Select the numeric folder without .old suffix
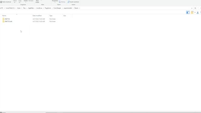The image size is (201, 113). 7,19
